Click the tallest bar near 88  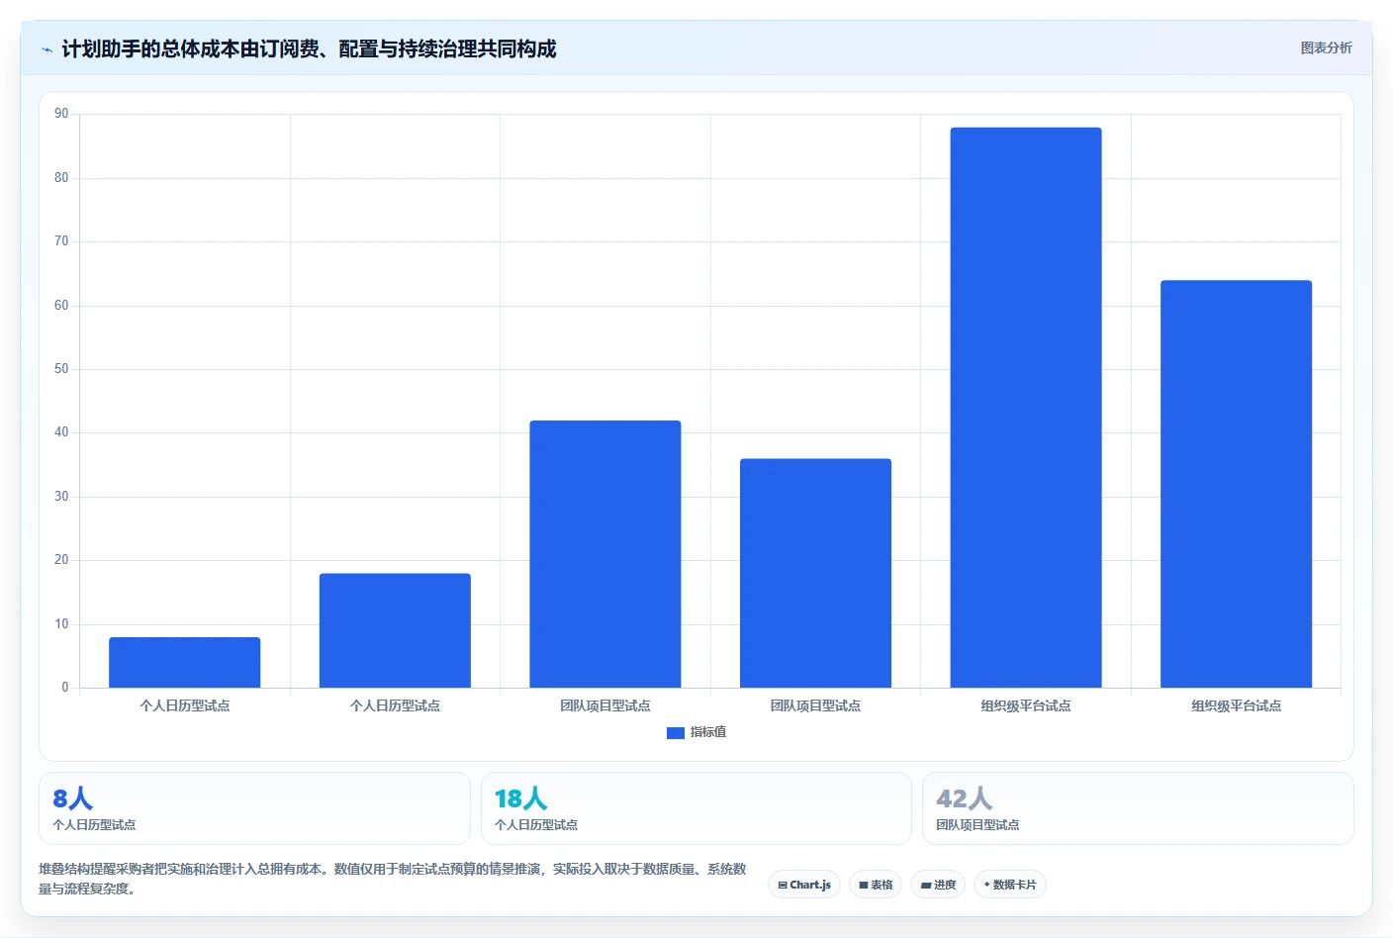coord(1026,408)
